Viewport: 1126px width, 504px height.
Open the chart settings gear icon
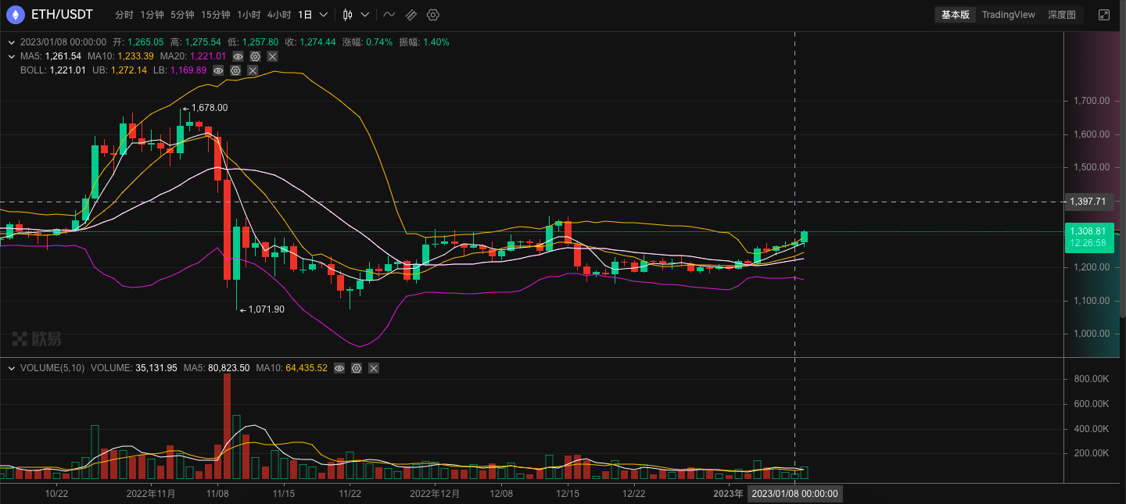coord(433,15)
